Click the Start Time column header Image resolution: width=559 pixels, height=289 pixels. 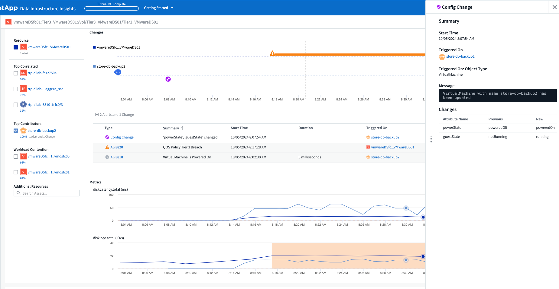[x=239, y=128]
